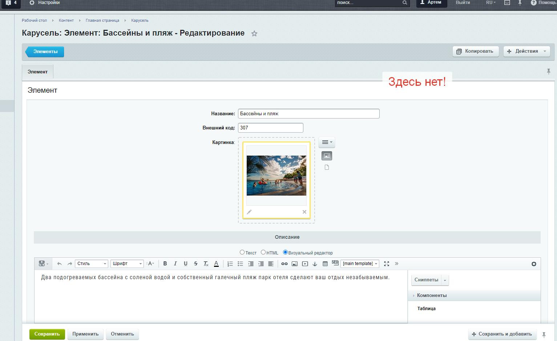Click the remove formatting icon

click(206, 264)
